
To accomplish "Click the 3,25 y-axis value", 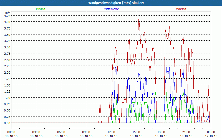I will pos(7,41).
